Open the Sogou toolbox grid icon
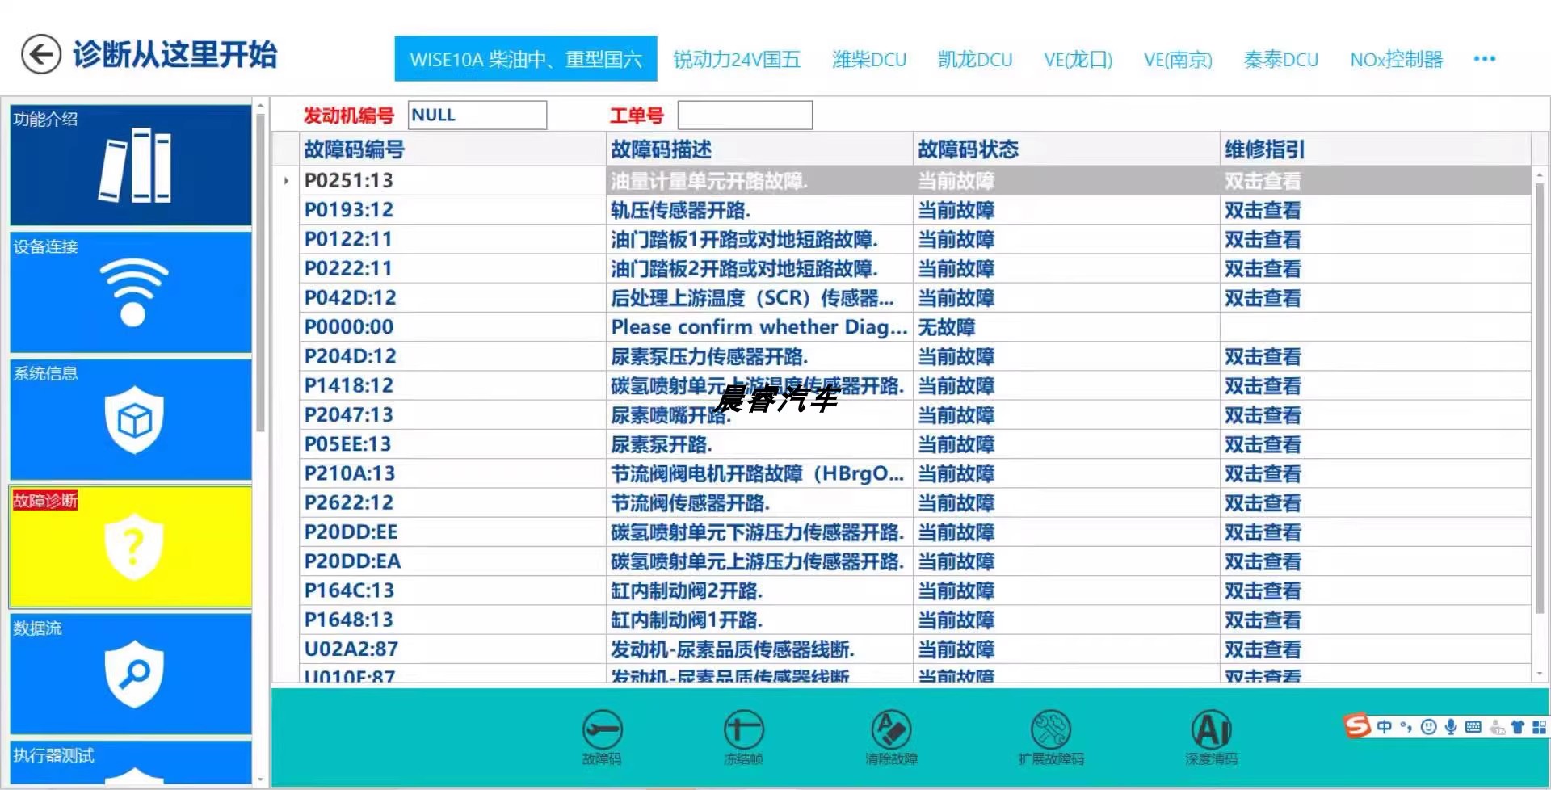 (x=1539, y=727)
